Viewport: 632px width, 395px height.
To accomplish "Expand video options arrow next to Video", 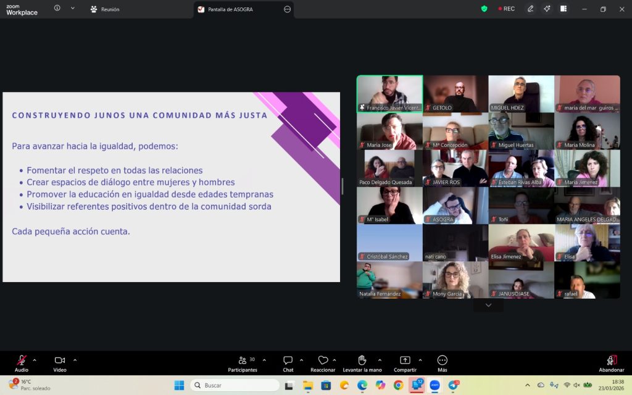I will point(75,360).
